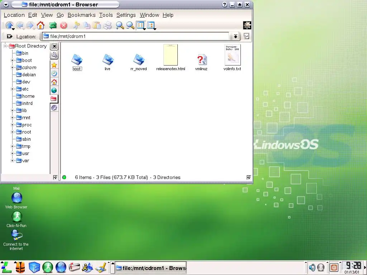The image size is (367, 275).
Task: Expand the mnt folder in tree
Action: coord(12,118)
